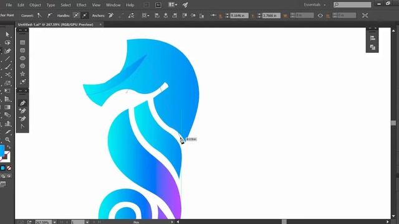Viewport: 399px width, 224px height.
Task: Select the Direct Selection arrow tool
Action: (x=7, y=34)
